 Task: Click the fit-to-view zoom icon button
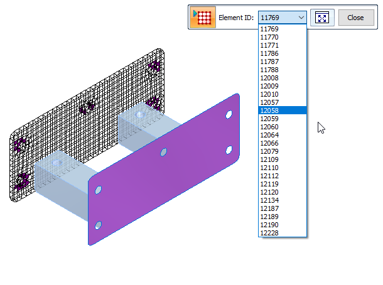[x=322, y=18]
